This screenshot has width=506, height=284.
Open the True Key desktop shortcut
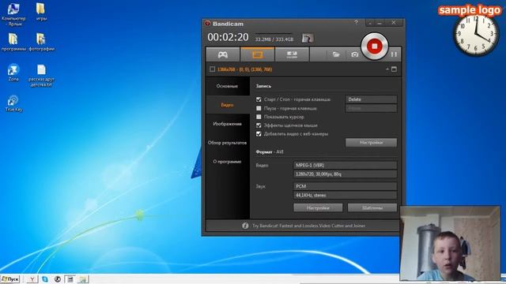[x=13, y=103]
